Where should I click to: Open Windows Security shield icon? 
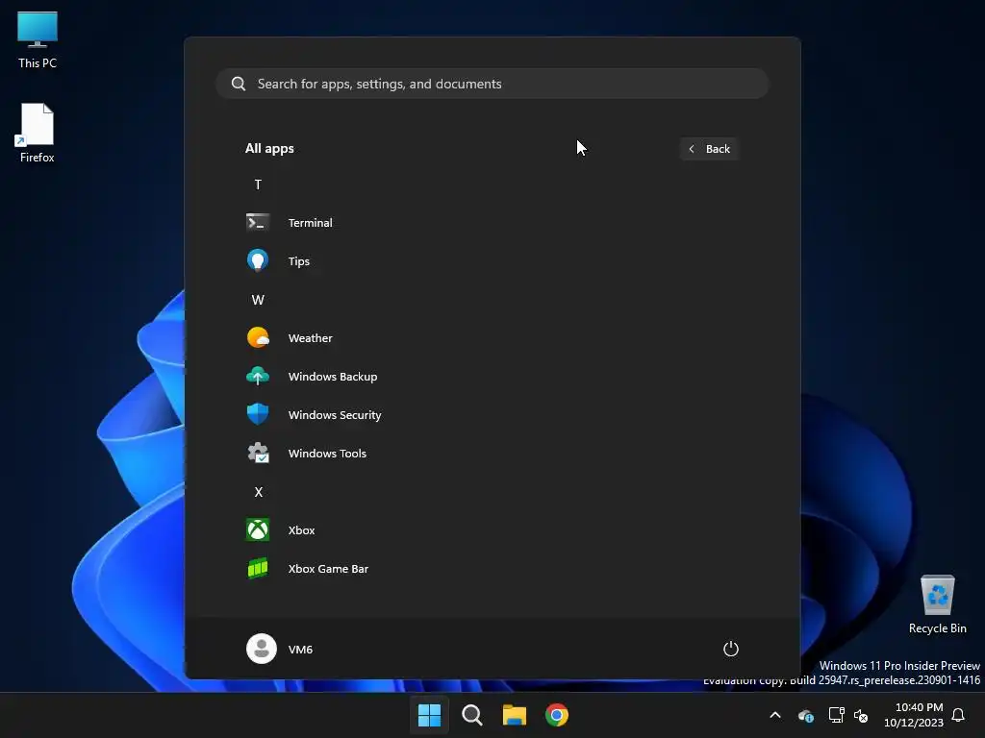pyautogui.click(x=258, y=414)
